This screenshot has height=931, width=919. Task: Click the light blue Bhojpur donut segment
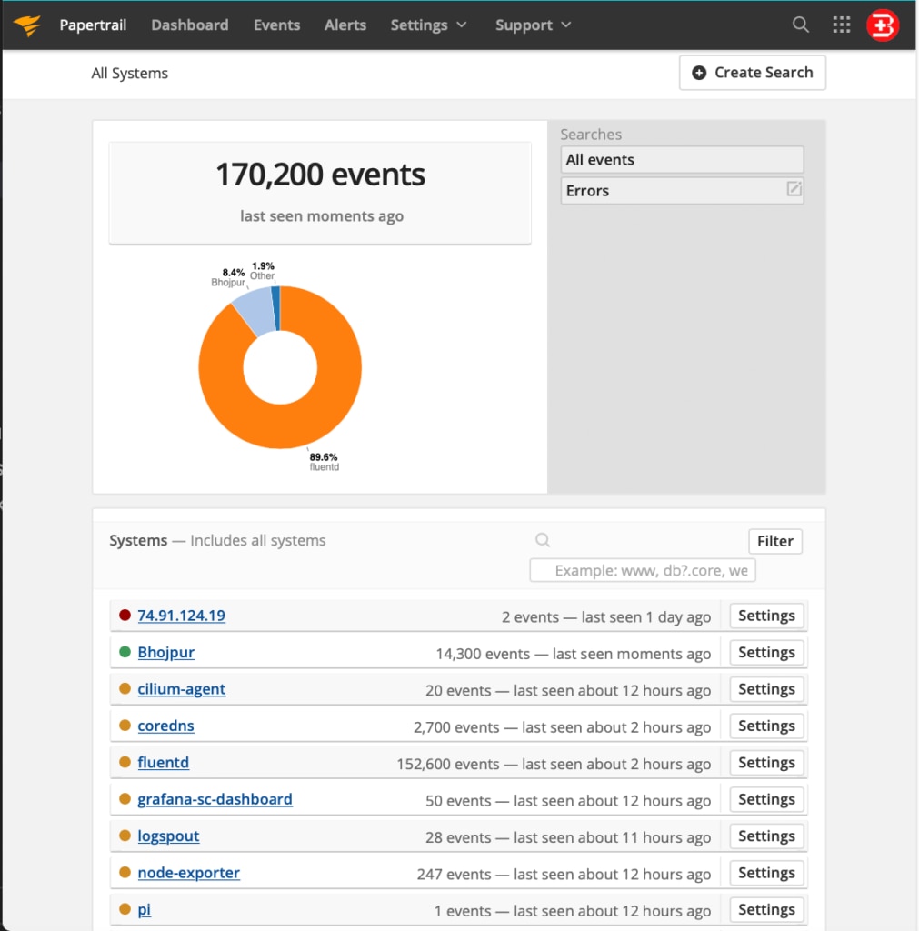pyautogui.click(x=255, y=312)
